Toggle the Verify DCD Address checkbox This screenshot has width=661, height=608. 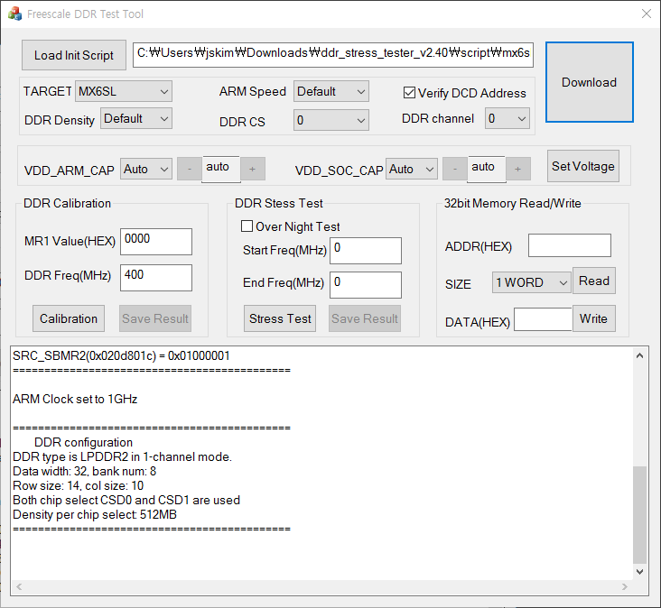click(x=409, y=93)
